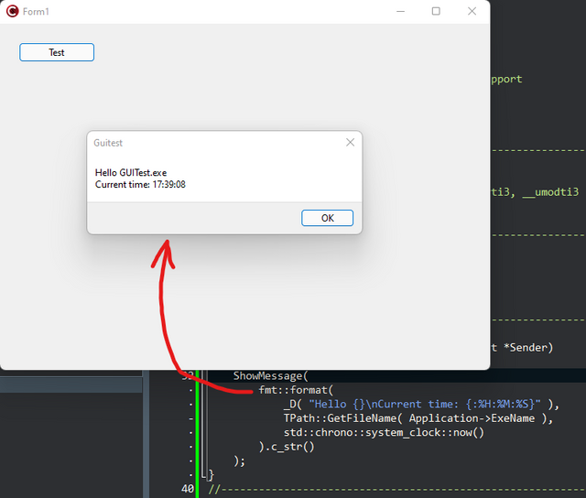The width and height of the screenshot is (586, 498).
Task: Close the Form1 window
Action: pyautogui.click(x=472, y=11)
